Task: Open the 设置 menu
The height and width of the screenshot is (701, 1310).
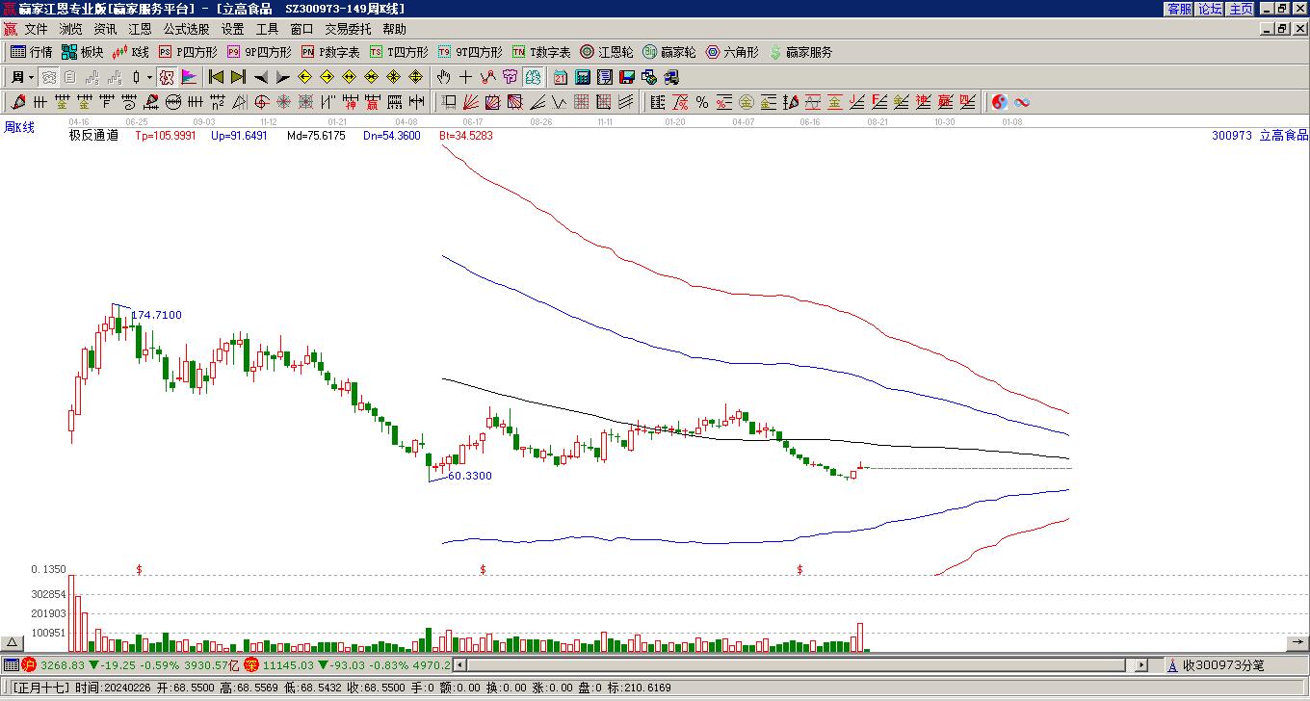Action: pyautogui.click(x=233, y=29)
